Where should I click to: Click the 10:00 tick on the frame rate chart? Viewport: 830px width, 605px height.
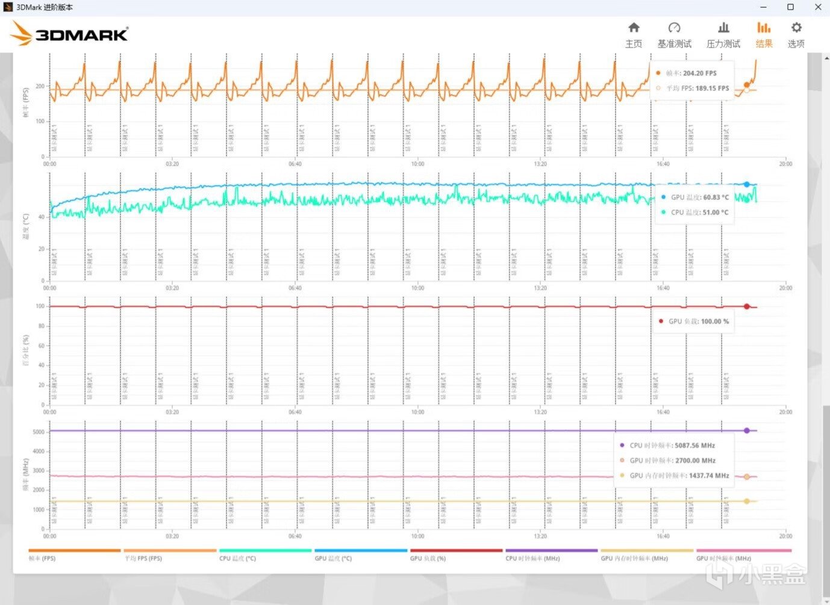(417, 164)
